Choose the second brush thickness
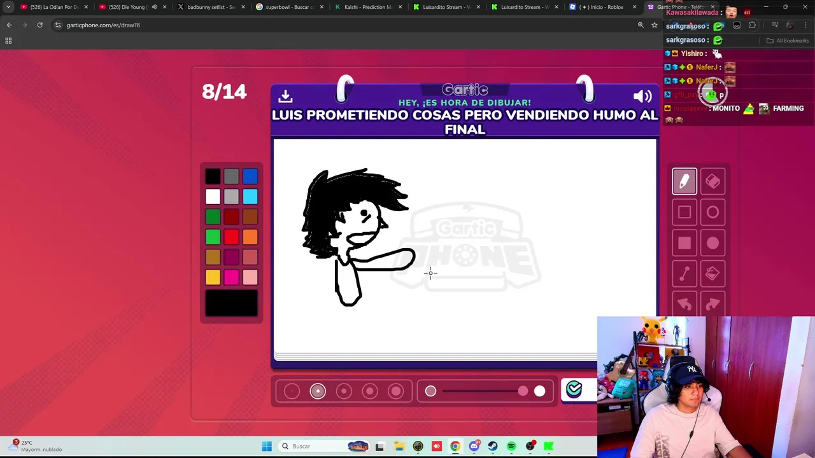The width and height of the screenshot is (815, 458). (318, 391)
